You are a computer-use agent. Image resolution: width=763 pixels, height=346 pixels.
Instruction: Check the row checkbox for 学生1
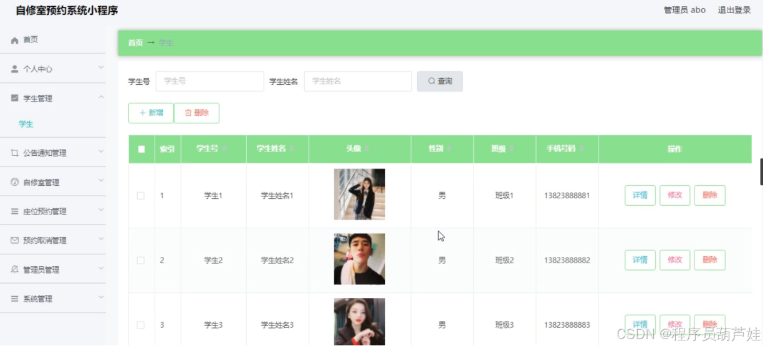[x=141, y=196]
